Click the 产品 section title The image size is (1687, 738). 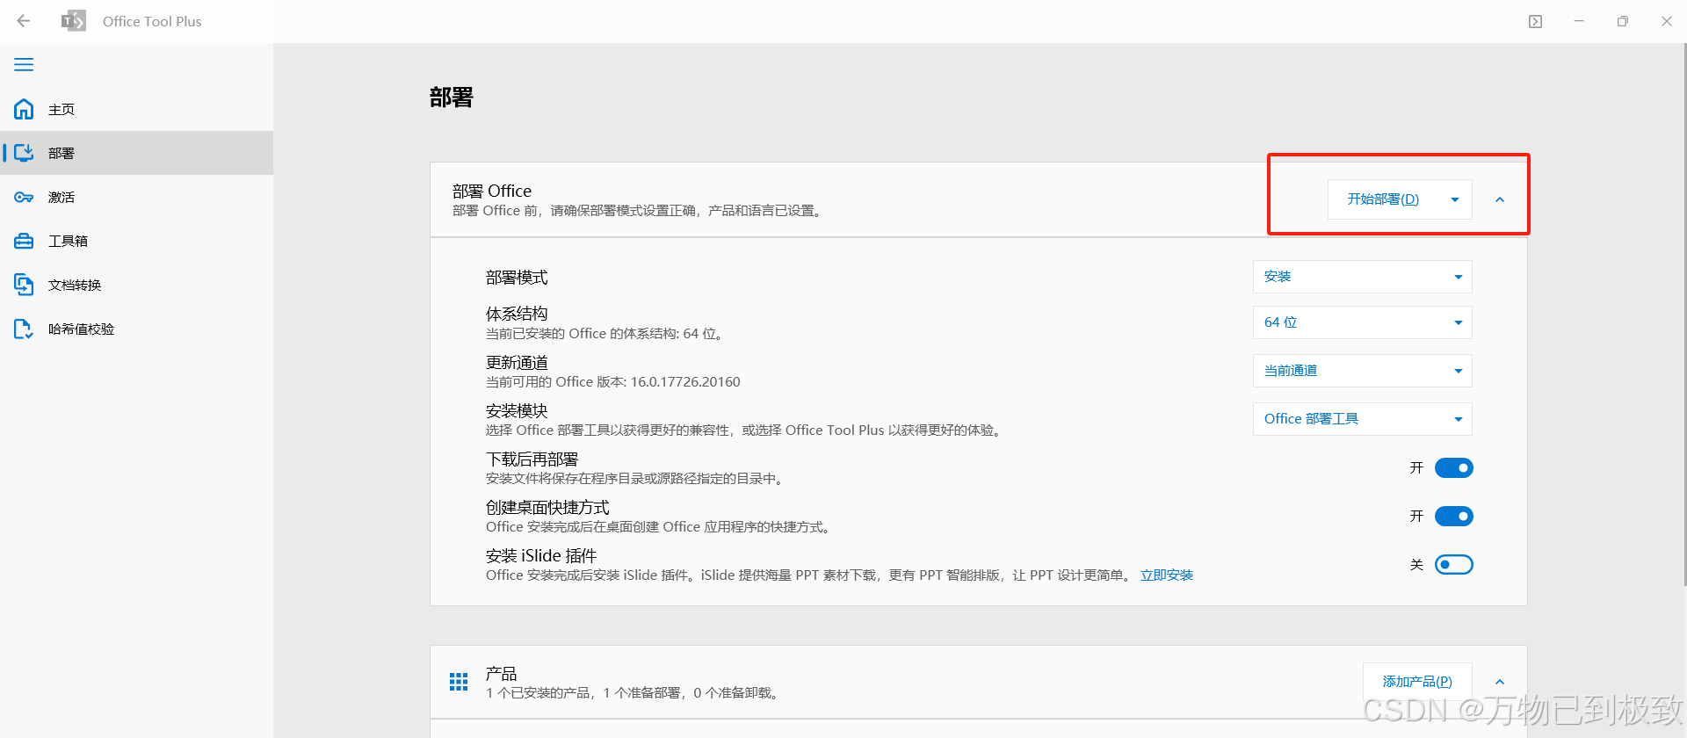(502, 674)
